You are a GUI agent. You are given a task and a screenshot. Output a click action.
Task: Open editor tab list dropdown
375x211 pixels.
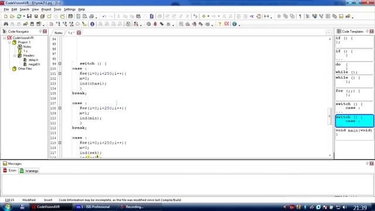329,33
